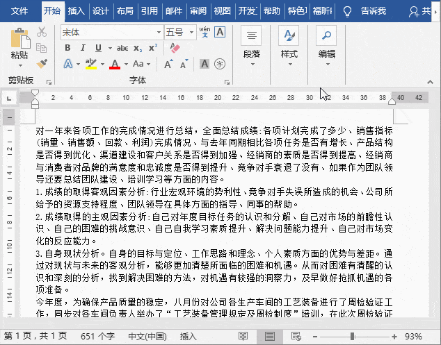441x345 pixels.
Task: Click the Cut scissors icon
Action: (x=42, y=32)
